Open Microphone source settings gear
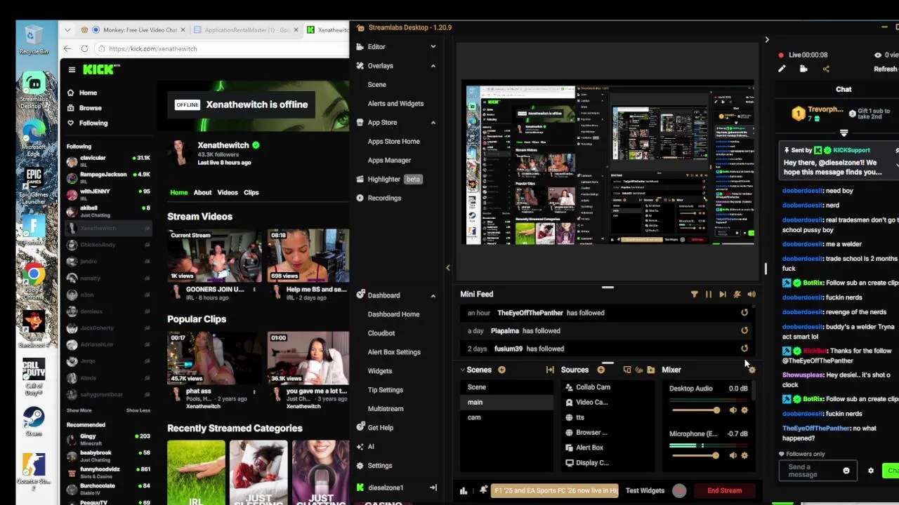This screenshot has height=505, width=899. click(x=744, y=455)
